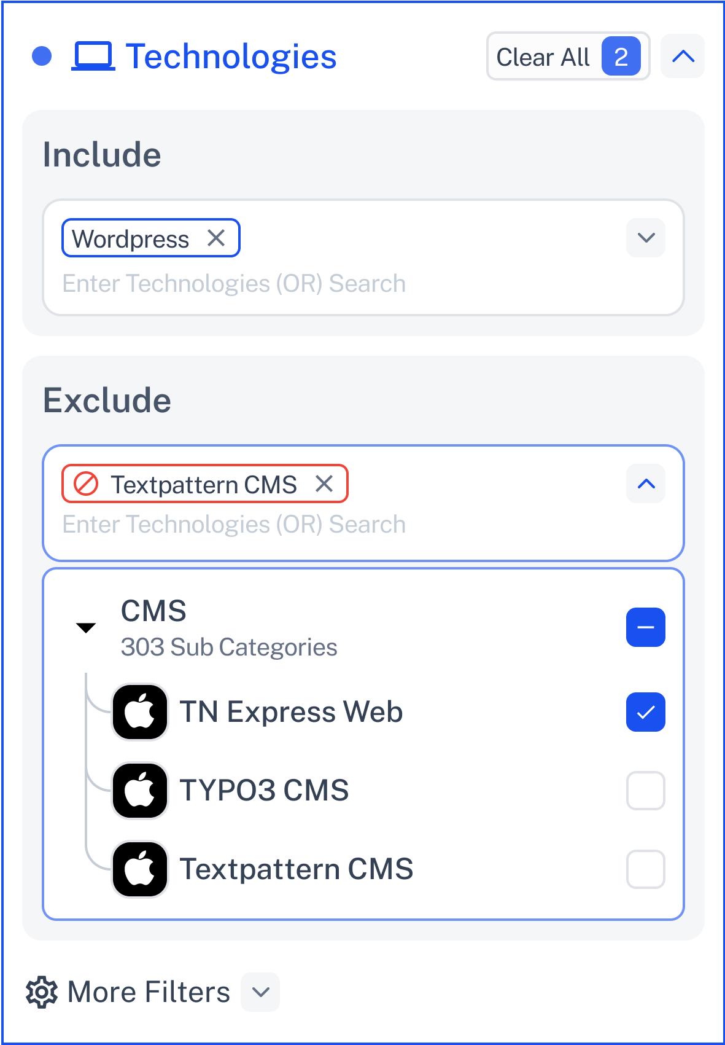
Task: Collapse the Technologies section chevron
Action: click(683, 57)
